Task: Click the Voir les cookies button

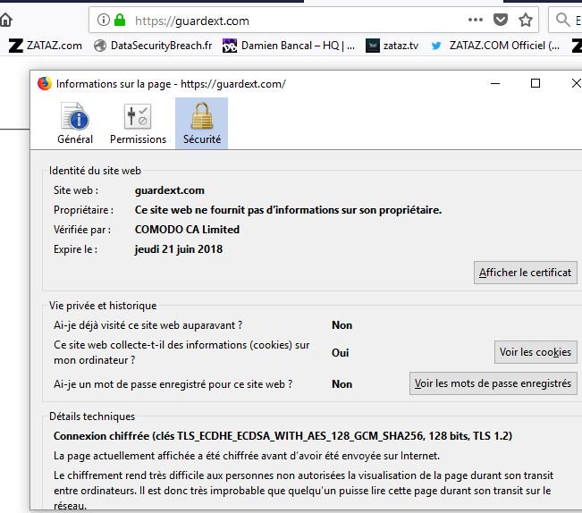Action: [x=536, y=352]
